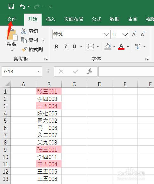Viewport: 154px width, 184px height.
Task: Click the 粘贴 paste clipboard icon
Action: tap(12, 34)
